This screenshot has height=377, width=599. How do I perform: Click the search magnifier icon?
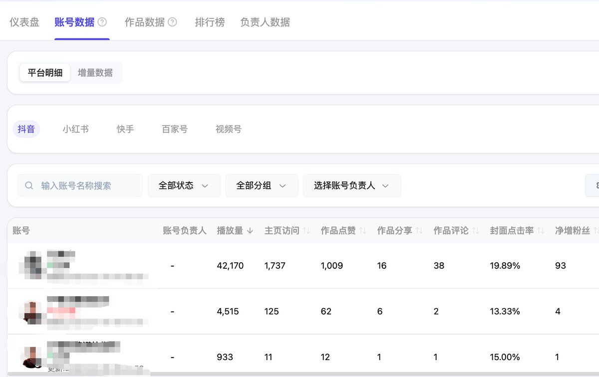point(29,186)
